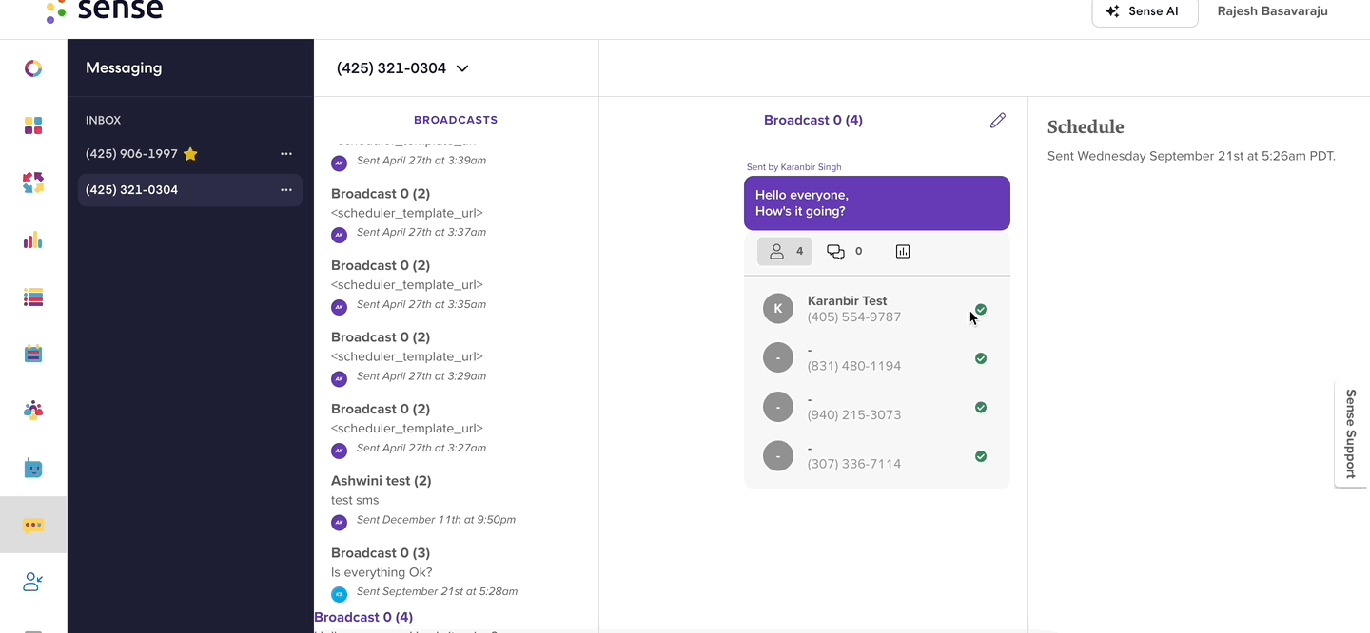Viewport: 1370px width, 633px height.
Task: Show replies tab with chat bubbles icon
Action: (845, 252)
